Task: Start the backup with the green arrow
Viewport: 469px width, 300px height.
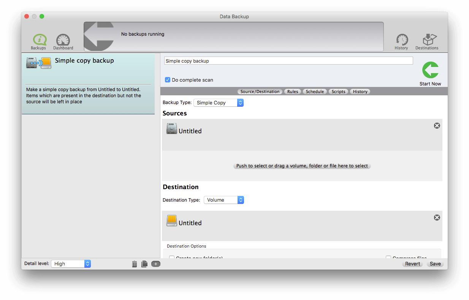Action: (430, 70)
